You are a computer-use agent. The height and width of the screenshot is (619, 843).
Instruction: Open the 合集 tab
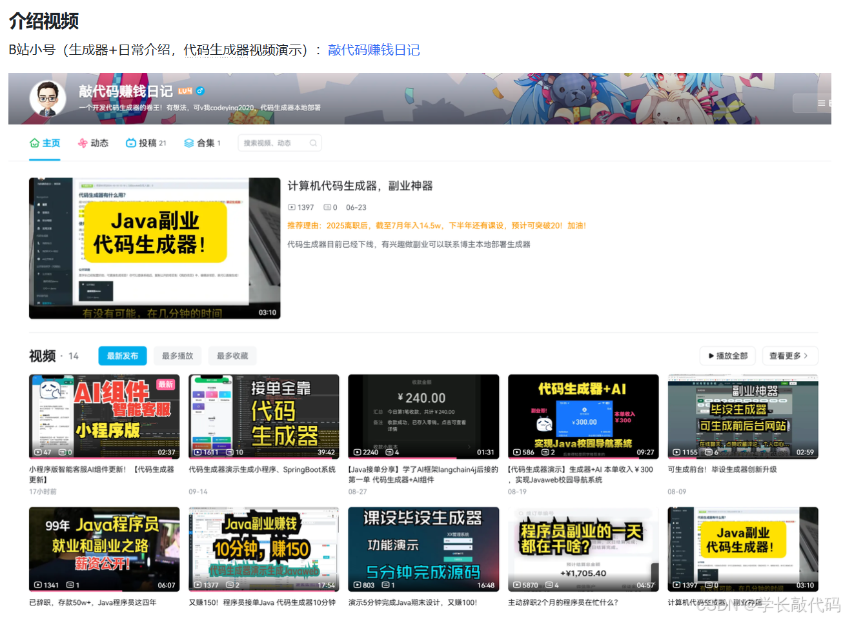click(x=203, y=143)
